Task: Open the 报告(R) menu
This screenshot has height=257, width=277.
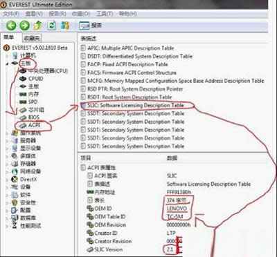Action: point(57,14)
